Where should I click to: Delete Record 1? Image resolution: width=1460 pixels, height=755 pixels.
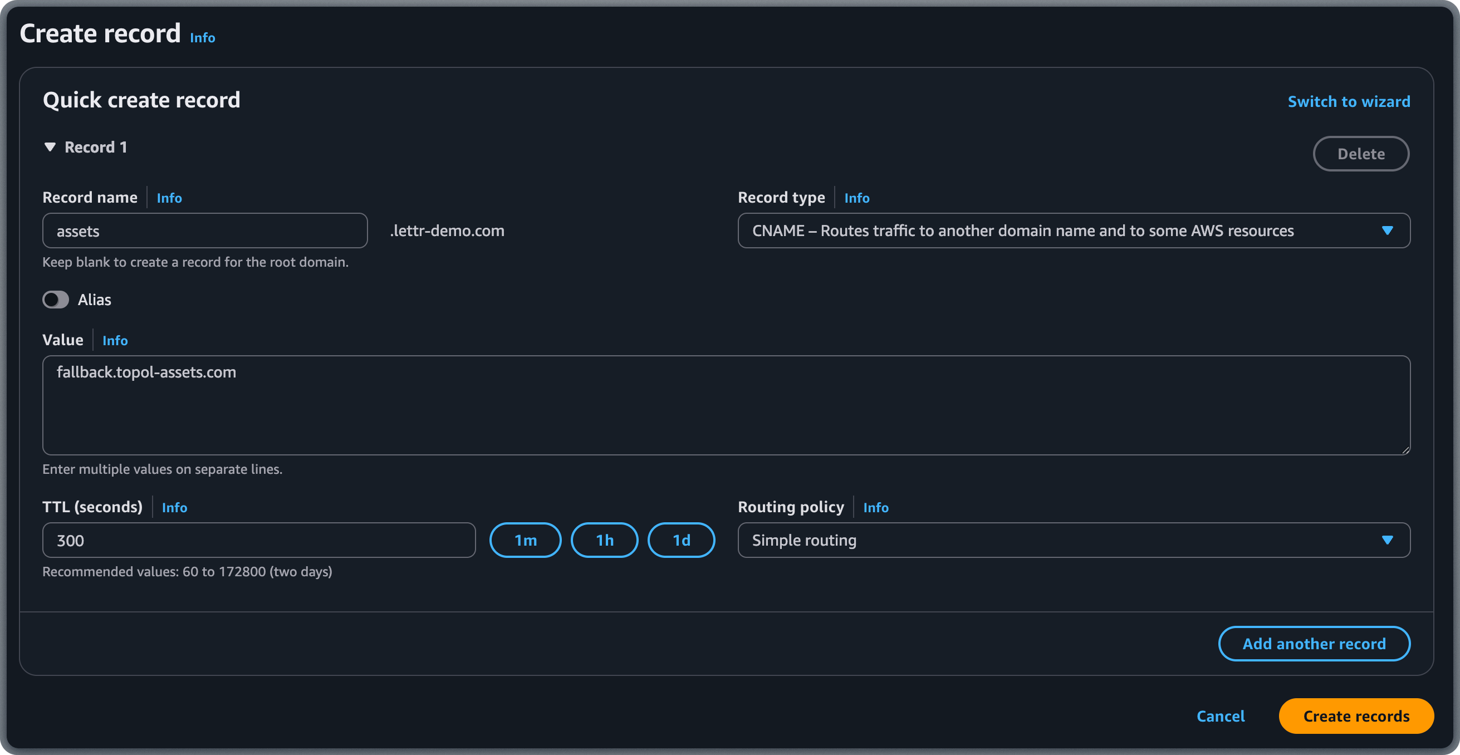click(1361, 153)
